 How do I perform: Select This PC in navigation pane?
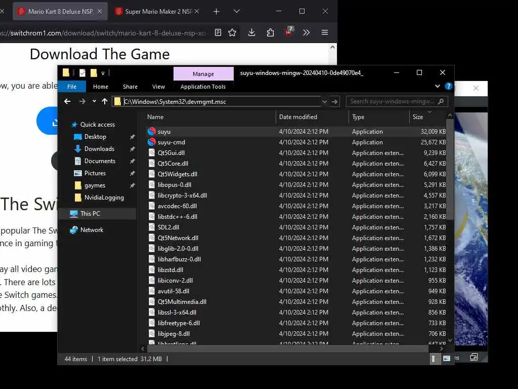pos(90,214)
